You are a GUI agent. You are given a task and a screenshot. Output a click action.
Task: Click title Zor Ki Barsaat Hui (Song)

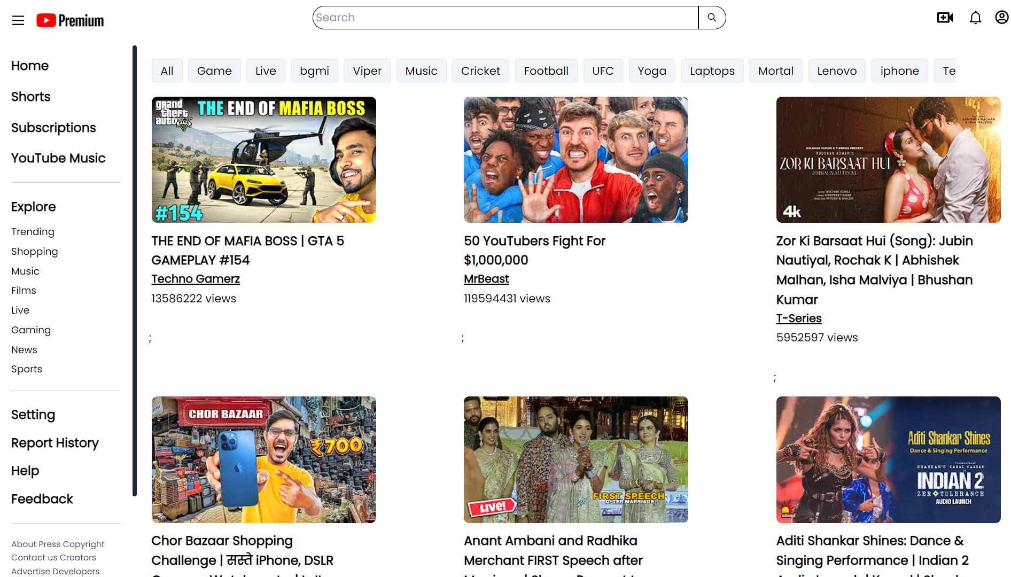point(875,270)
